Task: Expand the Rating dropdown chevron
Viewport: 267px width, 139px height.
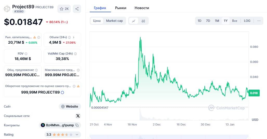Action: coord(77,135)
